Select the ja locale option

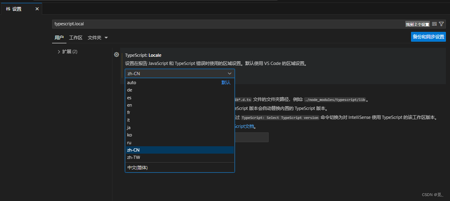(180, 127)
